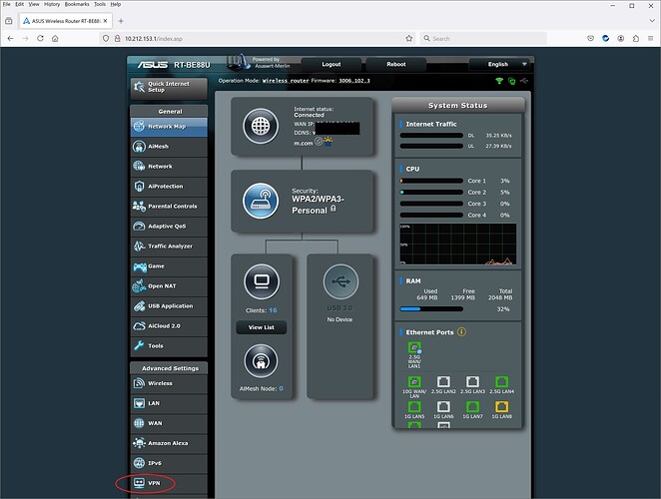Open Tools in sidebar
Image resolution: width=661 pixels, height=499 pixels.
(169, 345)
